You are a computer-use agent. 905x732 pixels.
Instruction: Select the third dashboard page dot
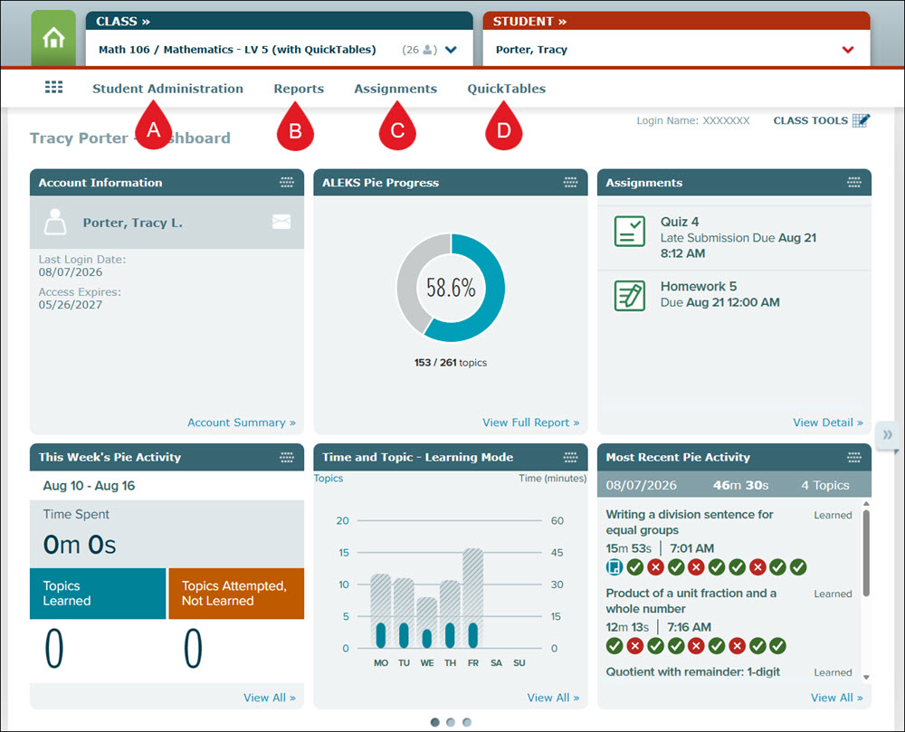467,722
